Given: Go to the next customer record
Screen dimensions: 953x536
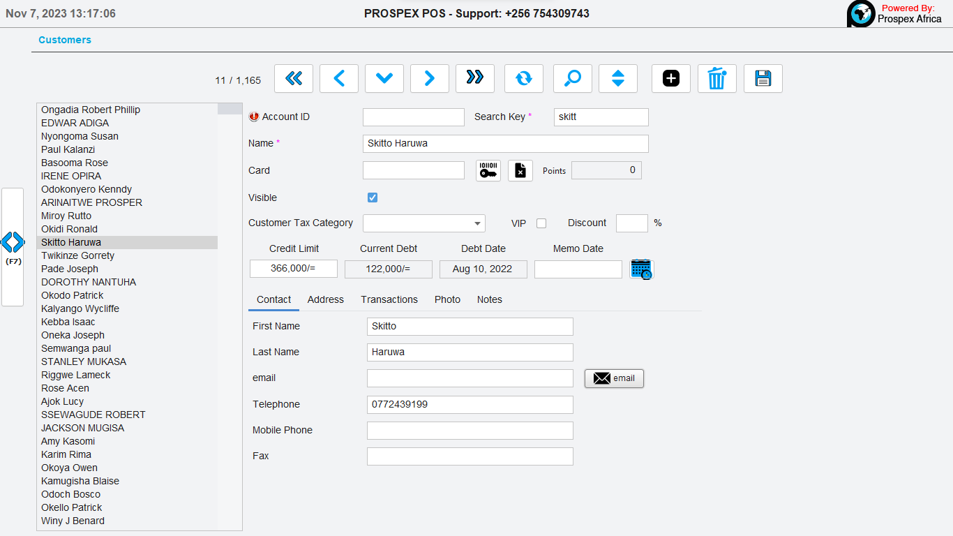Looking at the screenshot, I should pyautogui.click(x=430, y=79).
